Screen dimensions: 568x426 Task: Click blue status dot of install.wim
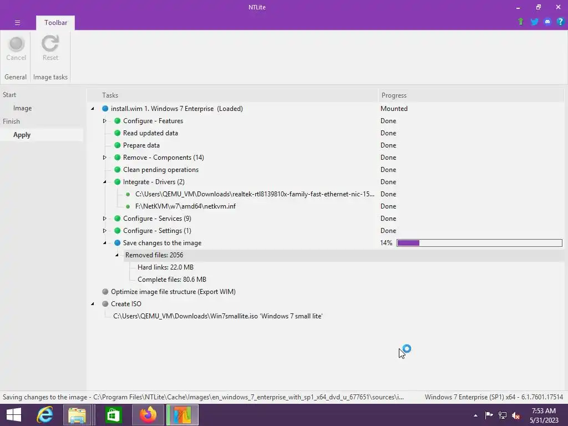point(105,109)
